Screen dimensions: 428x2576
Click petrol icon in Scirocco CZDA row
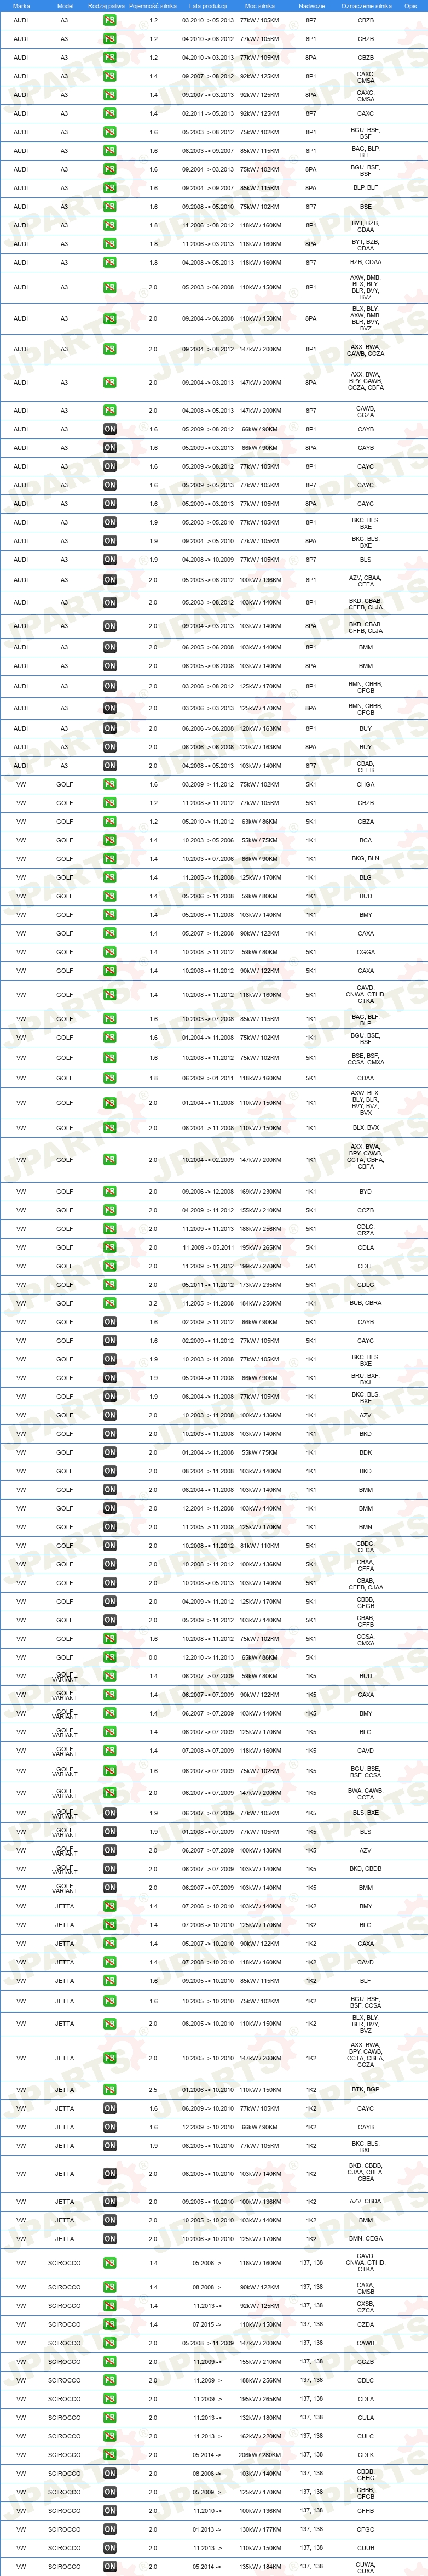click(110, 2324)
